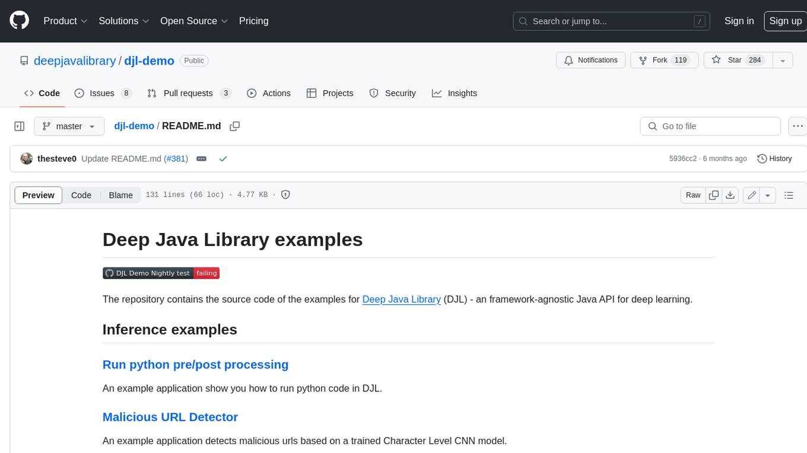Open the Product menu
The image size is (807, 453).
click(65, 21)
